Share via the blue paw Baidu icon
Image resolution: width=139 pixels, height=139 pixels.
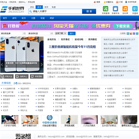coord(134,34)
